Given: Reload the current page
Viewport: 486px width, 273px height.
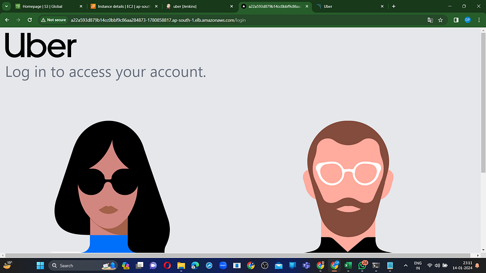Looking at the screenshot, I should pyautogui.click(x=30, y=20).
